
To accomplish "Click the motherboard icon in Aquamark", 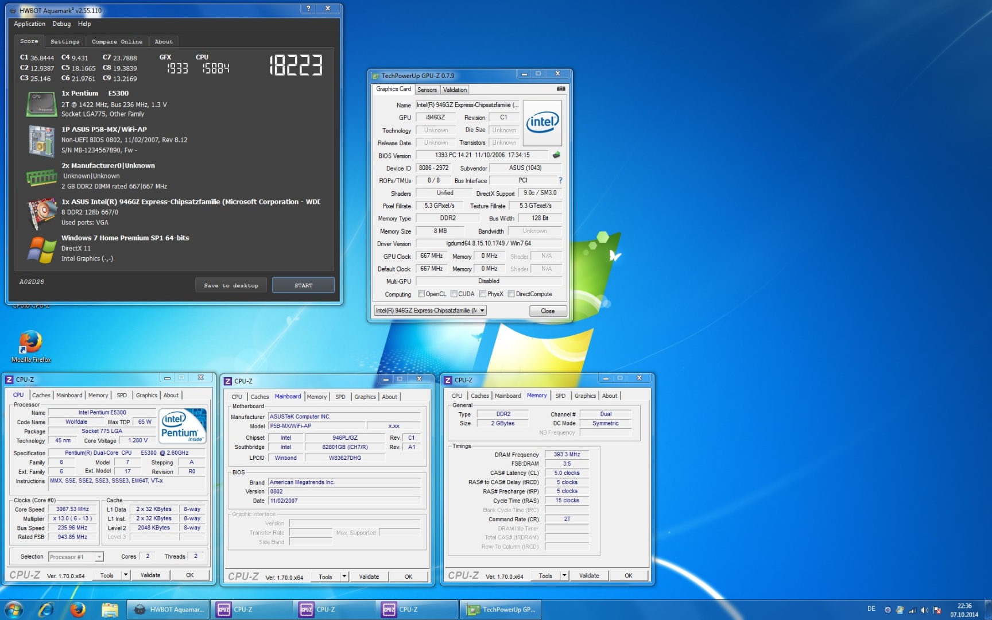I will click(41, 141).
